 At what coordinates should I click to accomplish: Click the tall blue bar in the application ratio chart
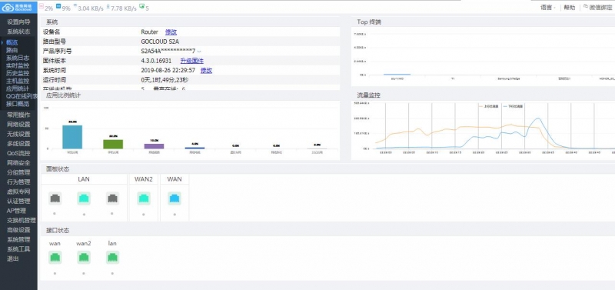(x=72, y=137)
